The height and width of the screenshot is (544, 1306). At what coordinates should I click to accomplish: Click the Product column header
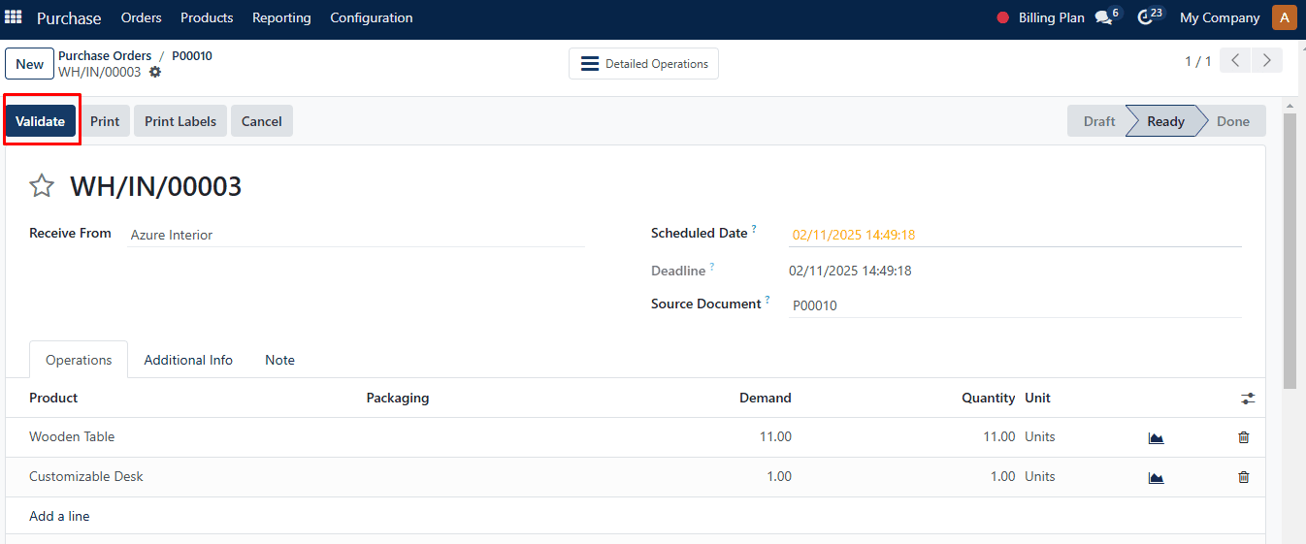coord(53,398)
